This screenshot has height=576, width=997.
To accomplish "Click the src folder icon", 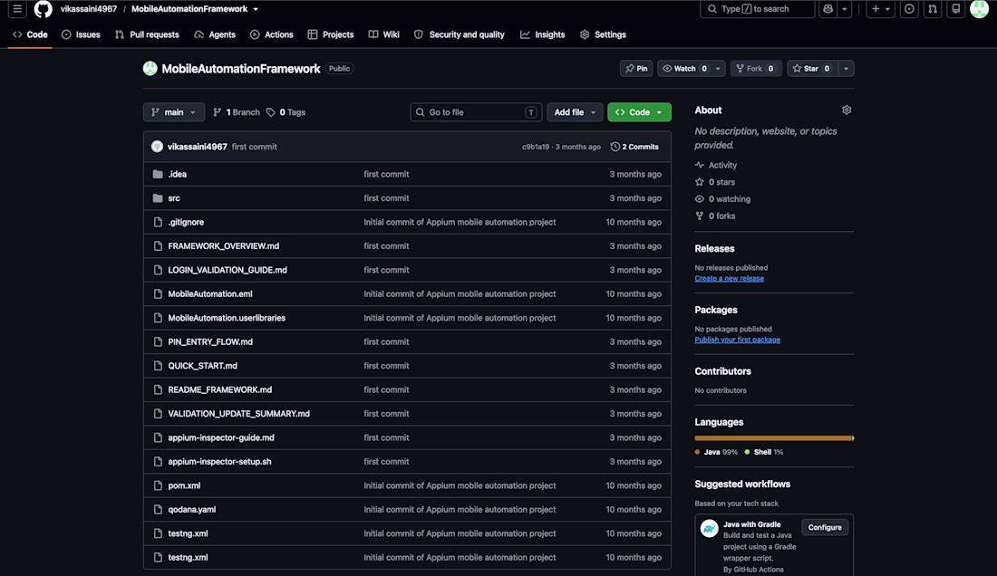I will point(158,198).
